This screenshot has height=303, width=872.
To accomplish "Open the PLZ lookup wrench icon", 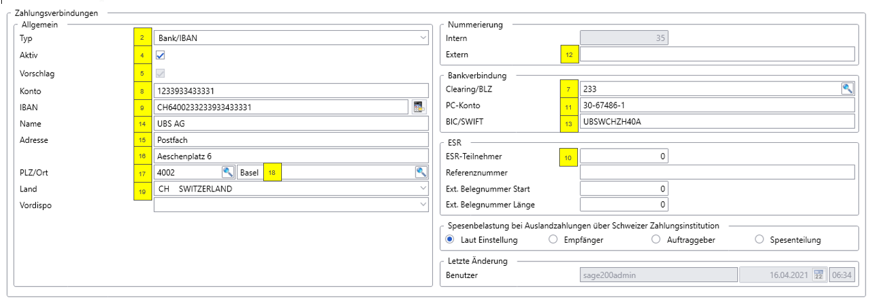I will click(229, 172).
